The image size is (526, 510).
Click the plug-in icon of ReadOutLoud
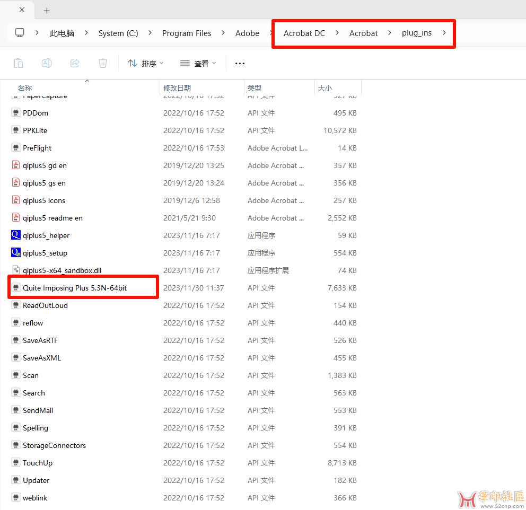click(16, 305)
